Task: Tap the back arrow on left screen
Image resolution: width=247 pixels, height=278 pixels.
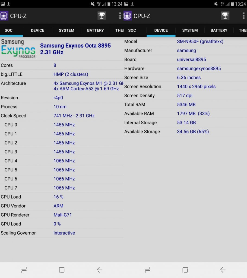Action: (99, 270)
